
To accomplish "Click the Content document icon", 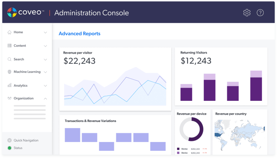I will pos(9,46).
